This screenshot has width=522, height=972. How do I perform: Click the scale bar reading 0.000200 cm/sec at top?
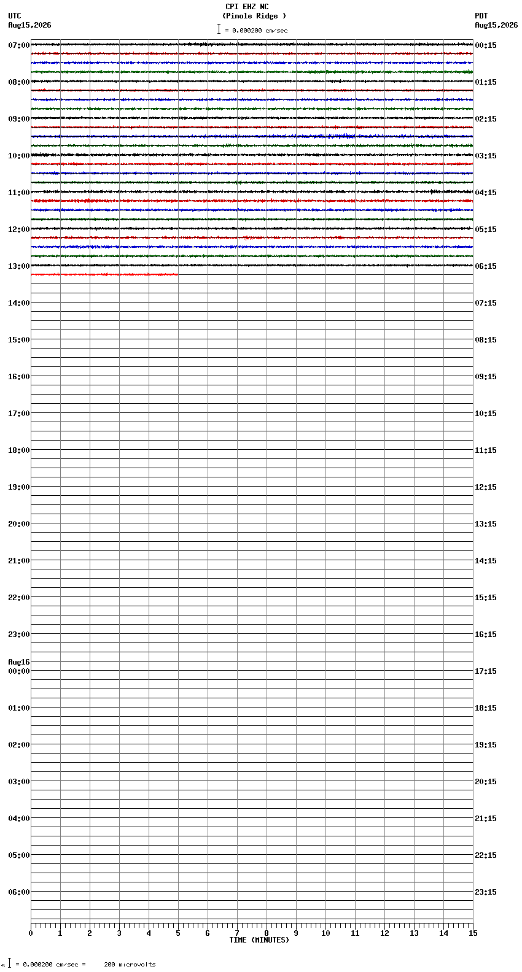click(x=252, y=30)
